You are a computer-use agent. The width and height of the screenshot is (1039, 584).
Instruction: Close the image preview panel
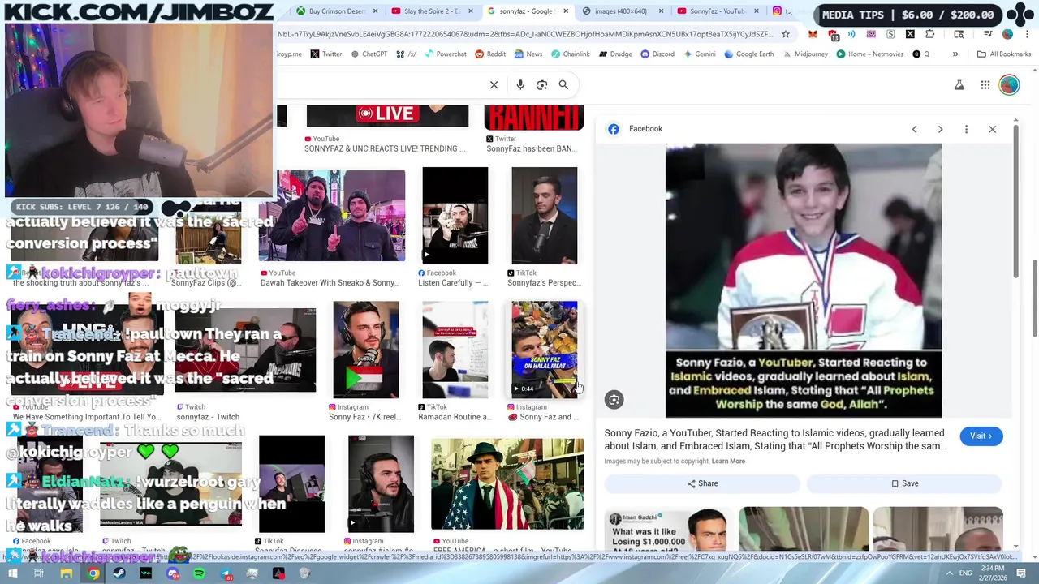point(992,129)
